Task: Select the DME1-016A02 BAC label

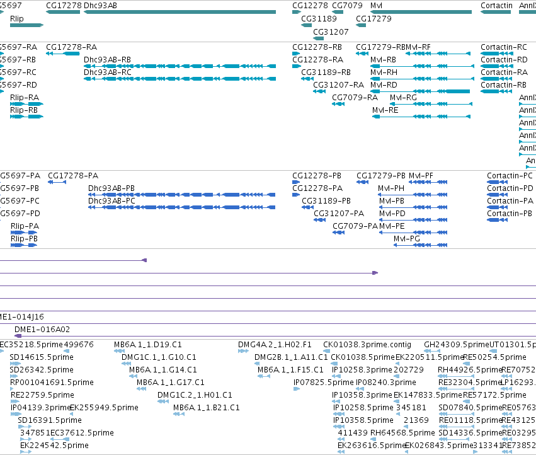Action: [42, 330]
